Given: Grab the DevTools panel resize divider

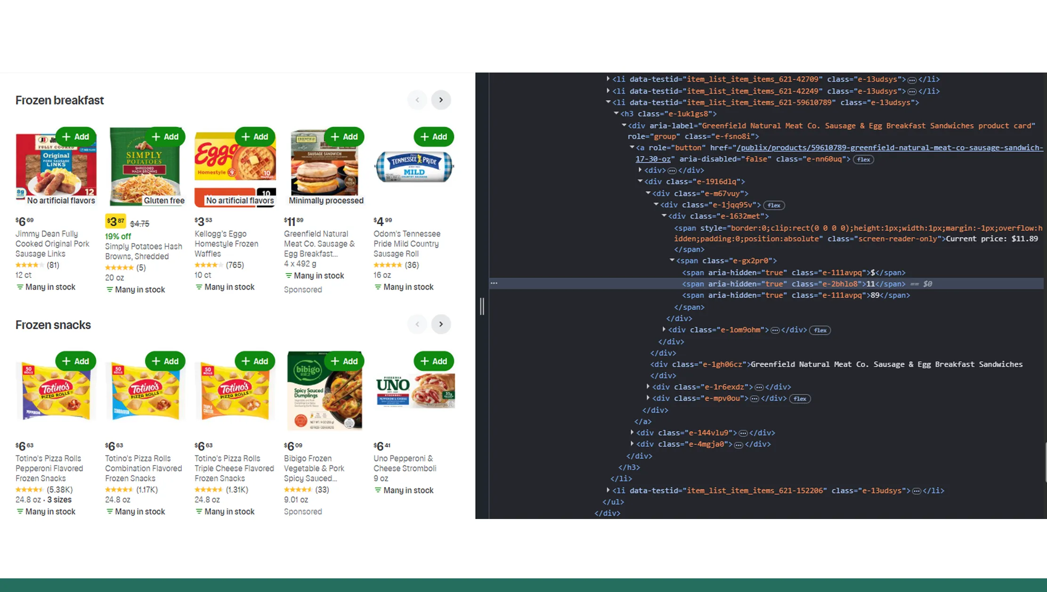Looking at the screenshot, I should pyautogui.click(x=482, y=306).
